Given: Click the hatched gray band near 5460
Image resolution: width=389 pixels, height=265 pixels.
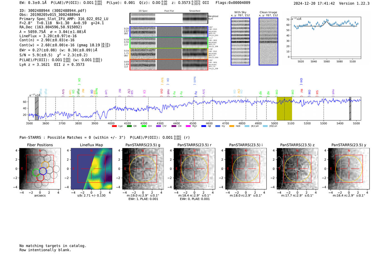Looking at the screenshot, I should 350,109.
